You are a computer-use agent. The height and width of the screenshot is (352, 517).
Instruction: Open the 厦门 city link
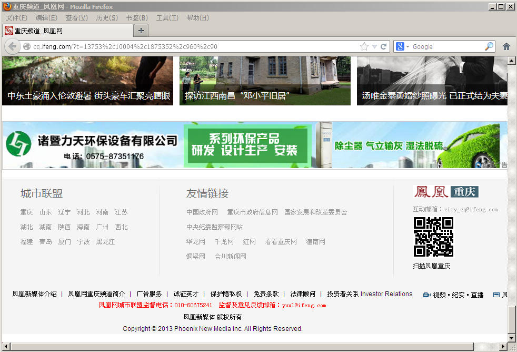coord(64,242)
